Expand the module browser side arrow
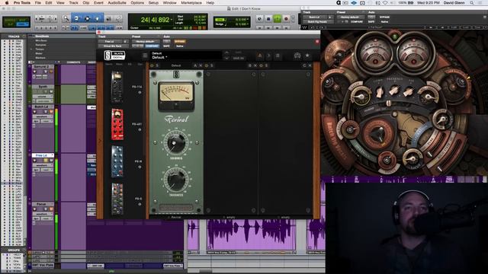Image resolution: width=488 pixels, height=274 pixels. 100,141
